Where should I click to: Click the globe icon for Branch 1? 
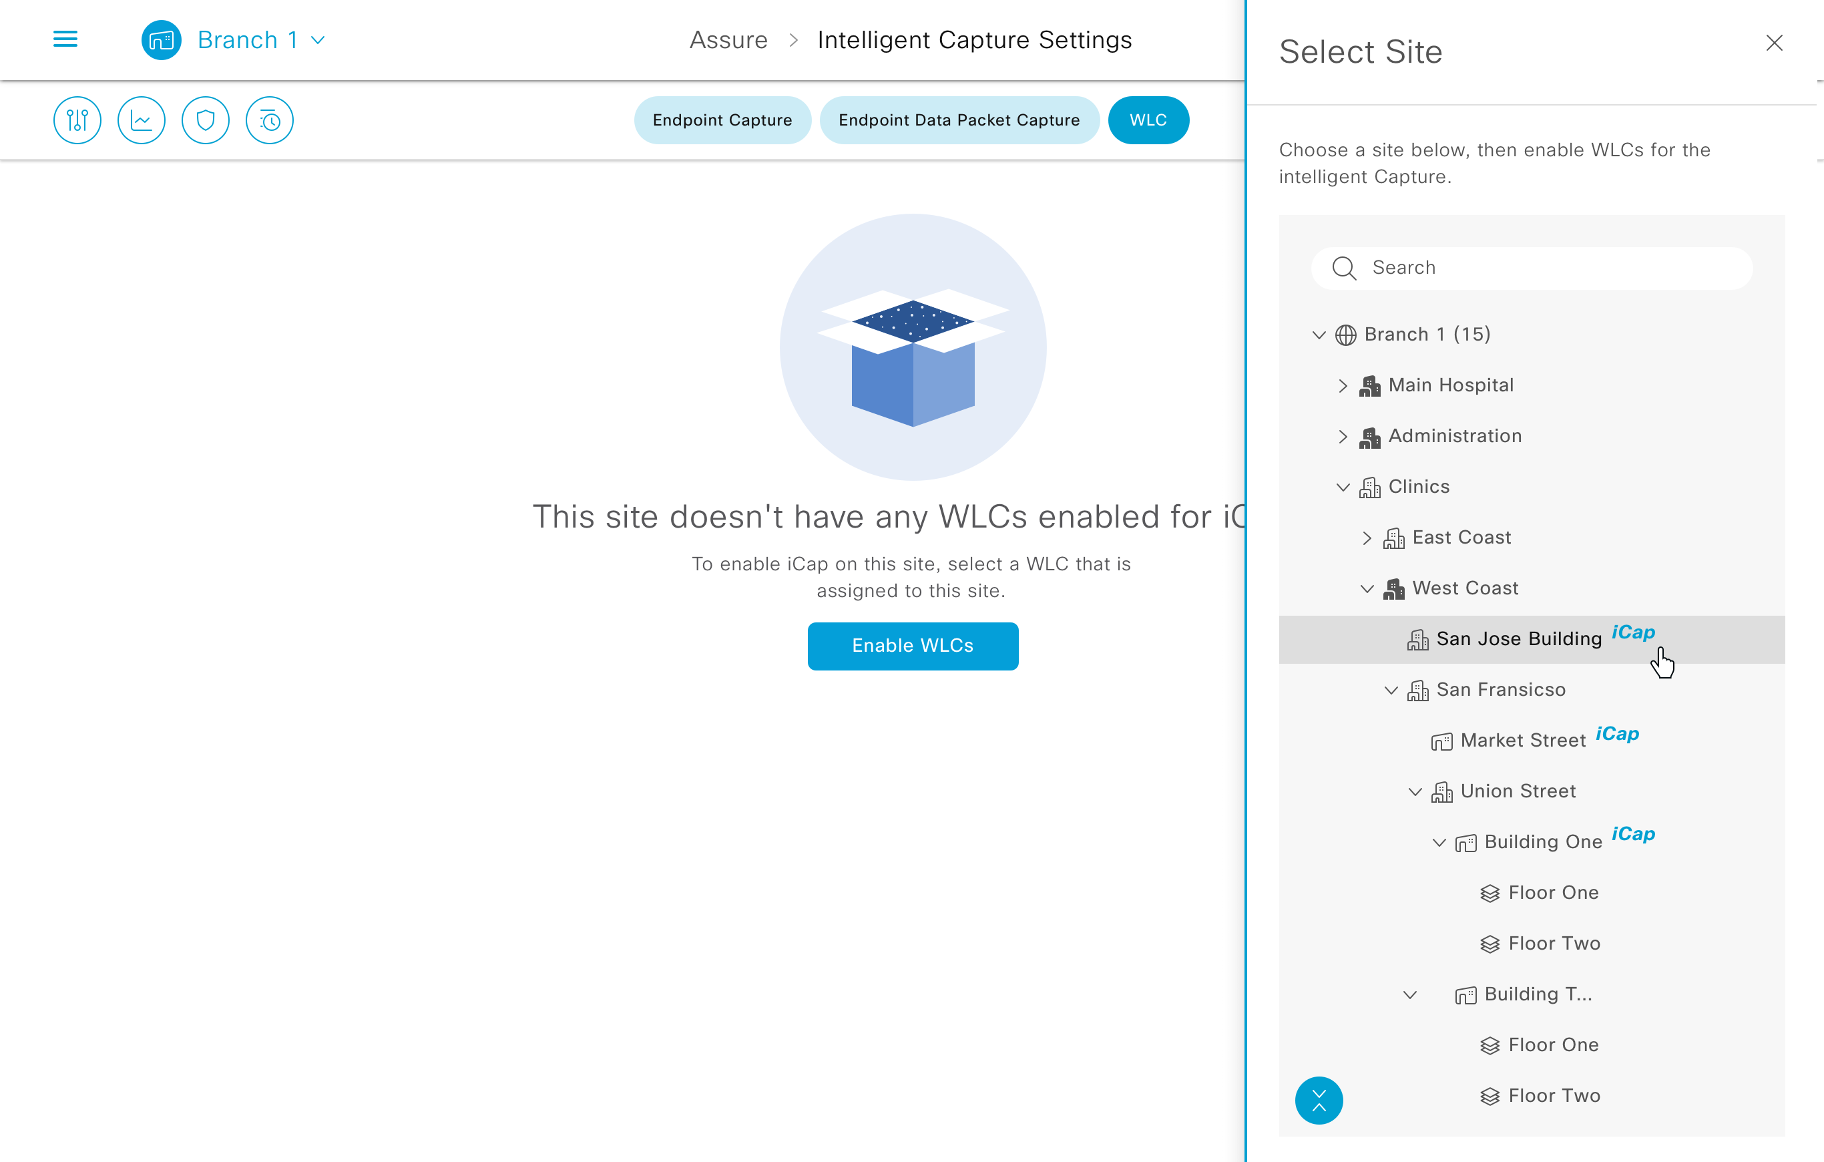(x=1346, y=335)
